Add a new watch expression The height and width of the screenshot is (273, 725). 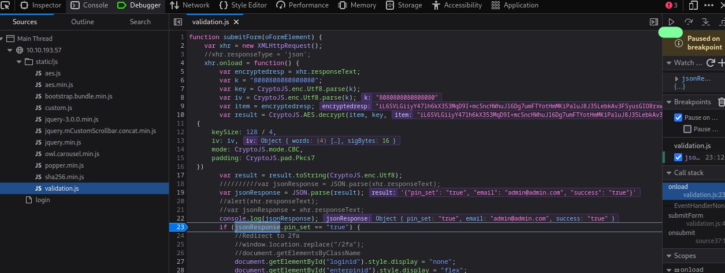pyautogui.click(x=721, y=63)
